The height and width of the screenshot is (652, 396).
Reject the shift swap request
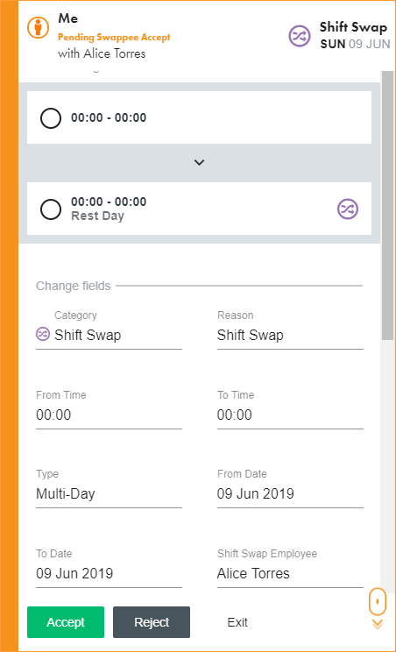click(x=152, y=622)
